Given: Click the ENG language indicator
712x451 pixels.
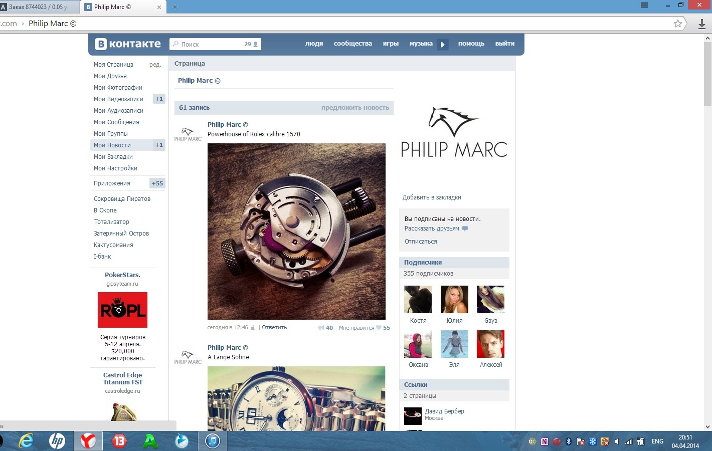Looking at the screenshot, I should (657, 441).
